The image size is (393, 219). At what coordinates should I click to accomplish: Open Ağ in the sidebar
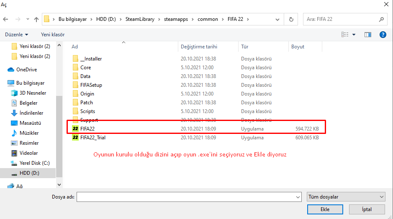pos(19,186)
